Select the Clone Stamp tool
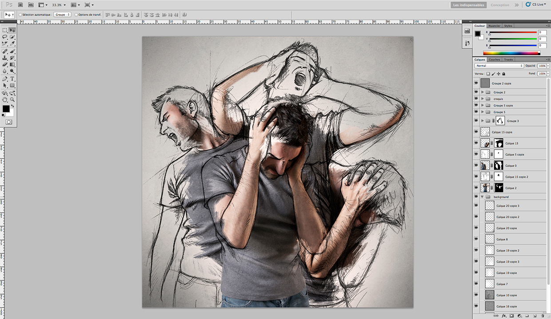Screen dimensions: 551x319 coord(4,58)
